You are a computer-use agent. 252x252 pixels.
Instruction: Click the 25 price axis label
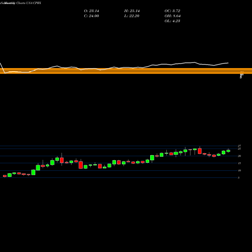(x=239, y=149)
